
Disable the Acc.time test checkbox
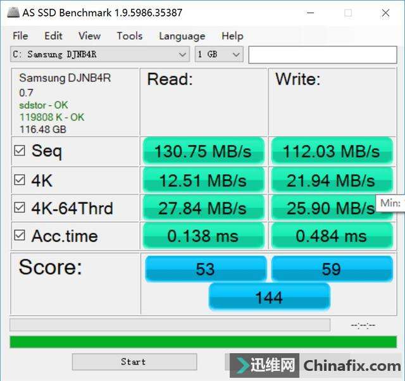pyautogui.click(x=20, y=235)
